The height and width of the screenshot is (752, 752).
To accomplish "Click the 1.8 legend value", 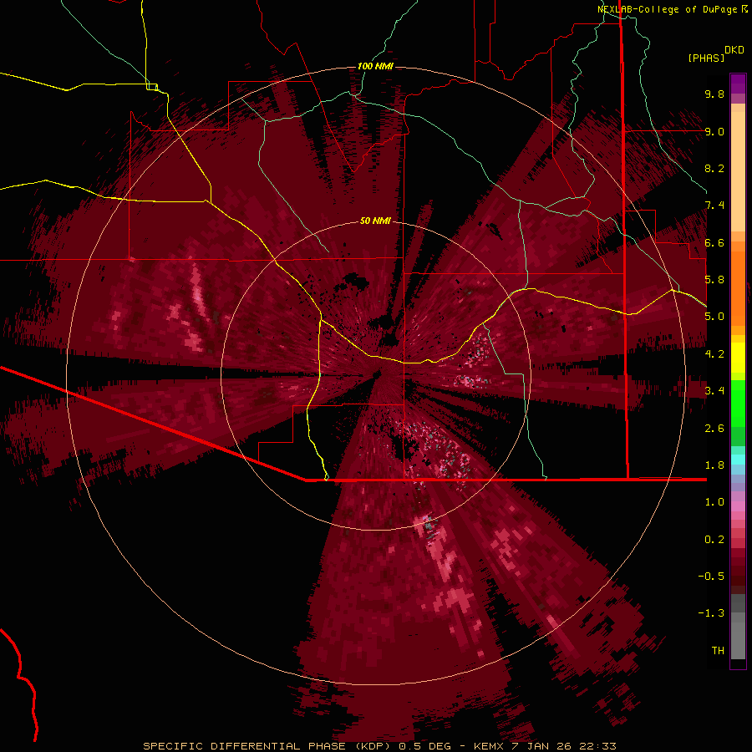I will click(714, 465).
